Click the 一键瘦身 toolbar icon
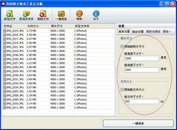Viewport: 177px width, 130px height. [61, 14]
